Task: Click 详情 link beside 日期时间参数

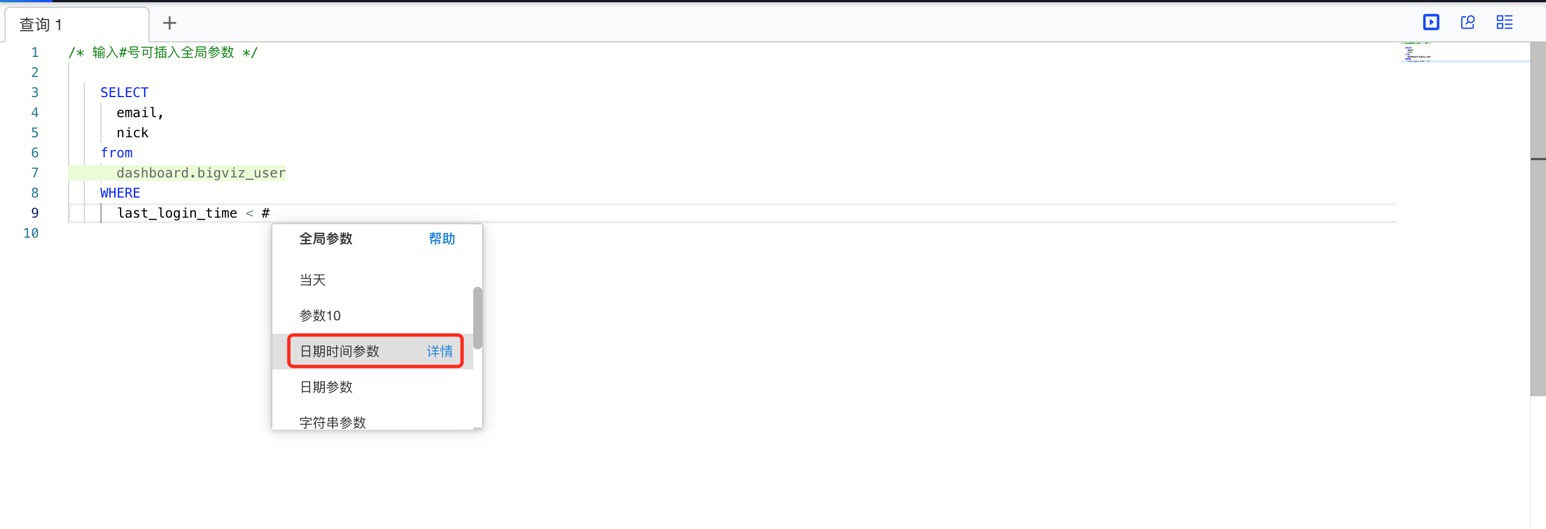Action: coord(440,352)
